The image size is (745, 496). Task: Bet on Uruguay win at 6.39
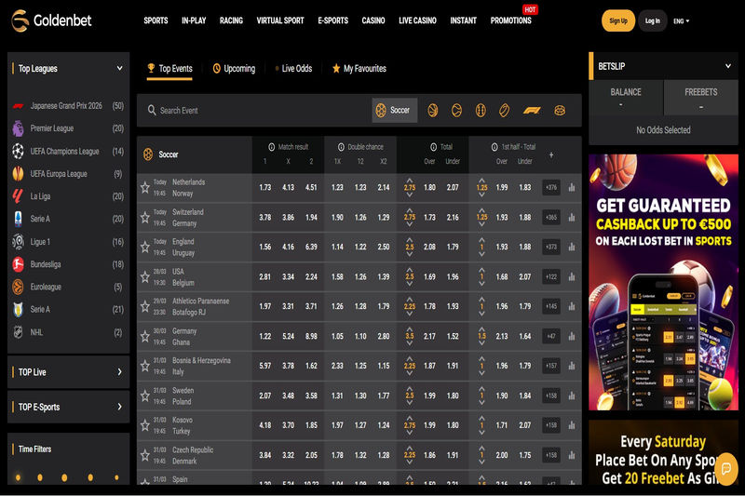tap(311, 247)
